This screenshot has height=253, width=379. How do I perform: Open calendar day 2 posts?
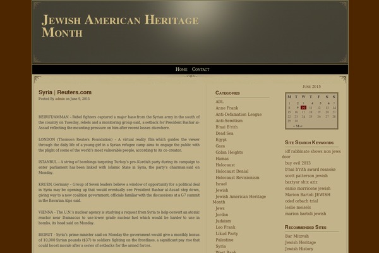coord(298,103)
